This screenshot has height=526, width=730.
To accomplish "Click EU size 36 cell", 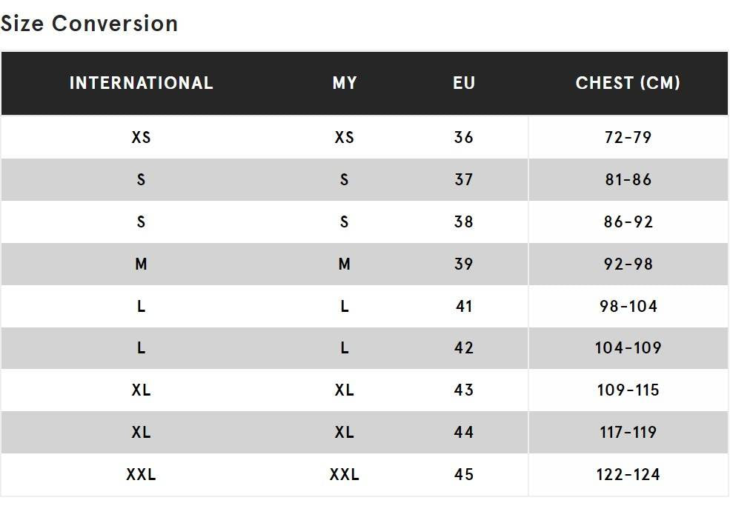I will coord(464,138).
